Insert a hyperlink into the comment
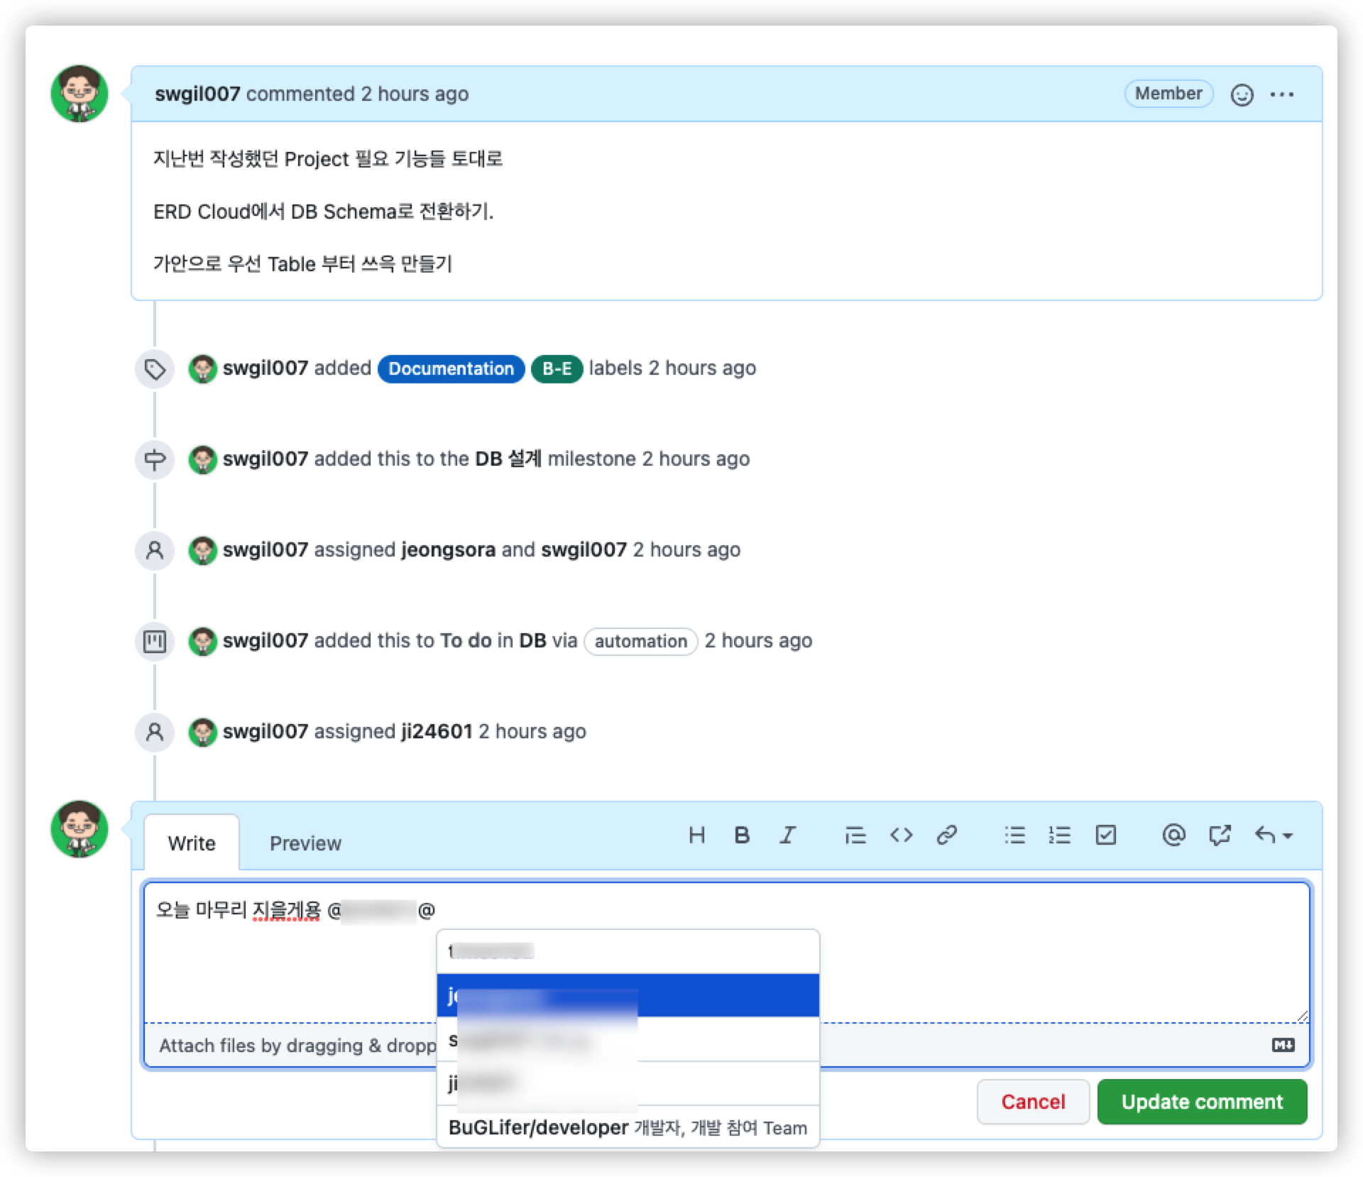This screenshot has width=1363, height=1177. click(946, 836)
